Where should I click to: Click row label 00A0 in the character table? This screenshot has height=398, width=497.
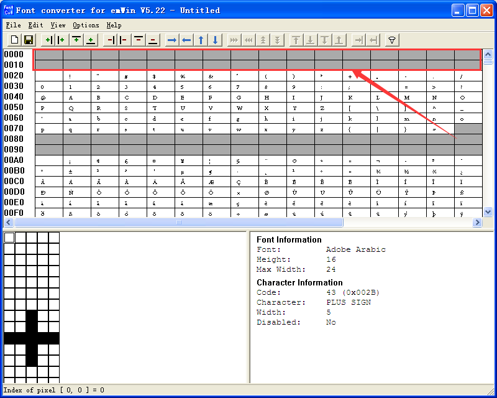coord(14,160)
